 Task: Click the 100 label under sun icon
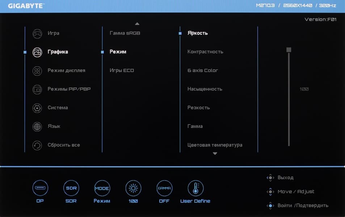coord(133,201)
